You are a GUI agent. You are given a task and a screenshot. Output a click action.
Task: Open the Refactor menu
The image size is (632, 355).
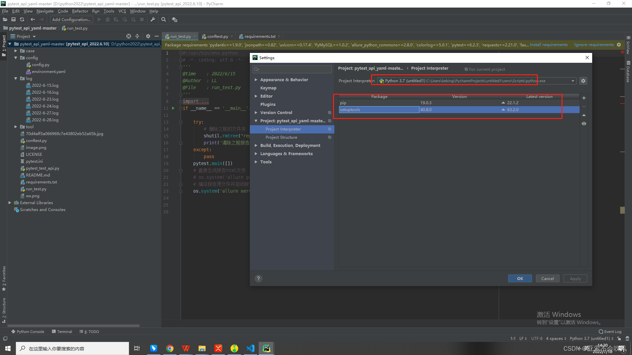pos(80,11)
